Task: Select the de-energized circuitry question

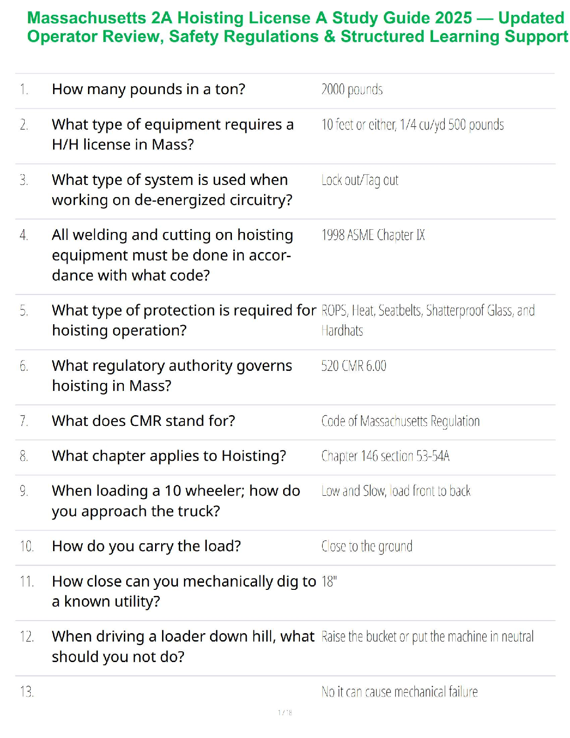Action: click(x=172, y=190)
